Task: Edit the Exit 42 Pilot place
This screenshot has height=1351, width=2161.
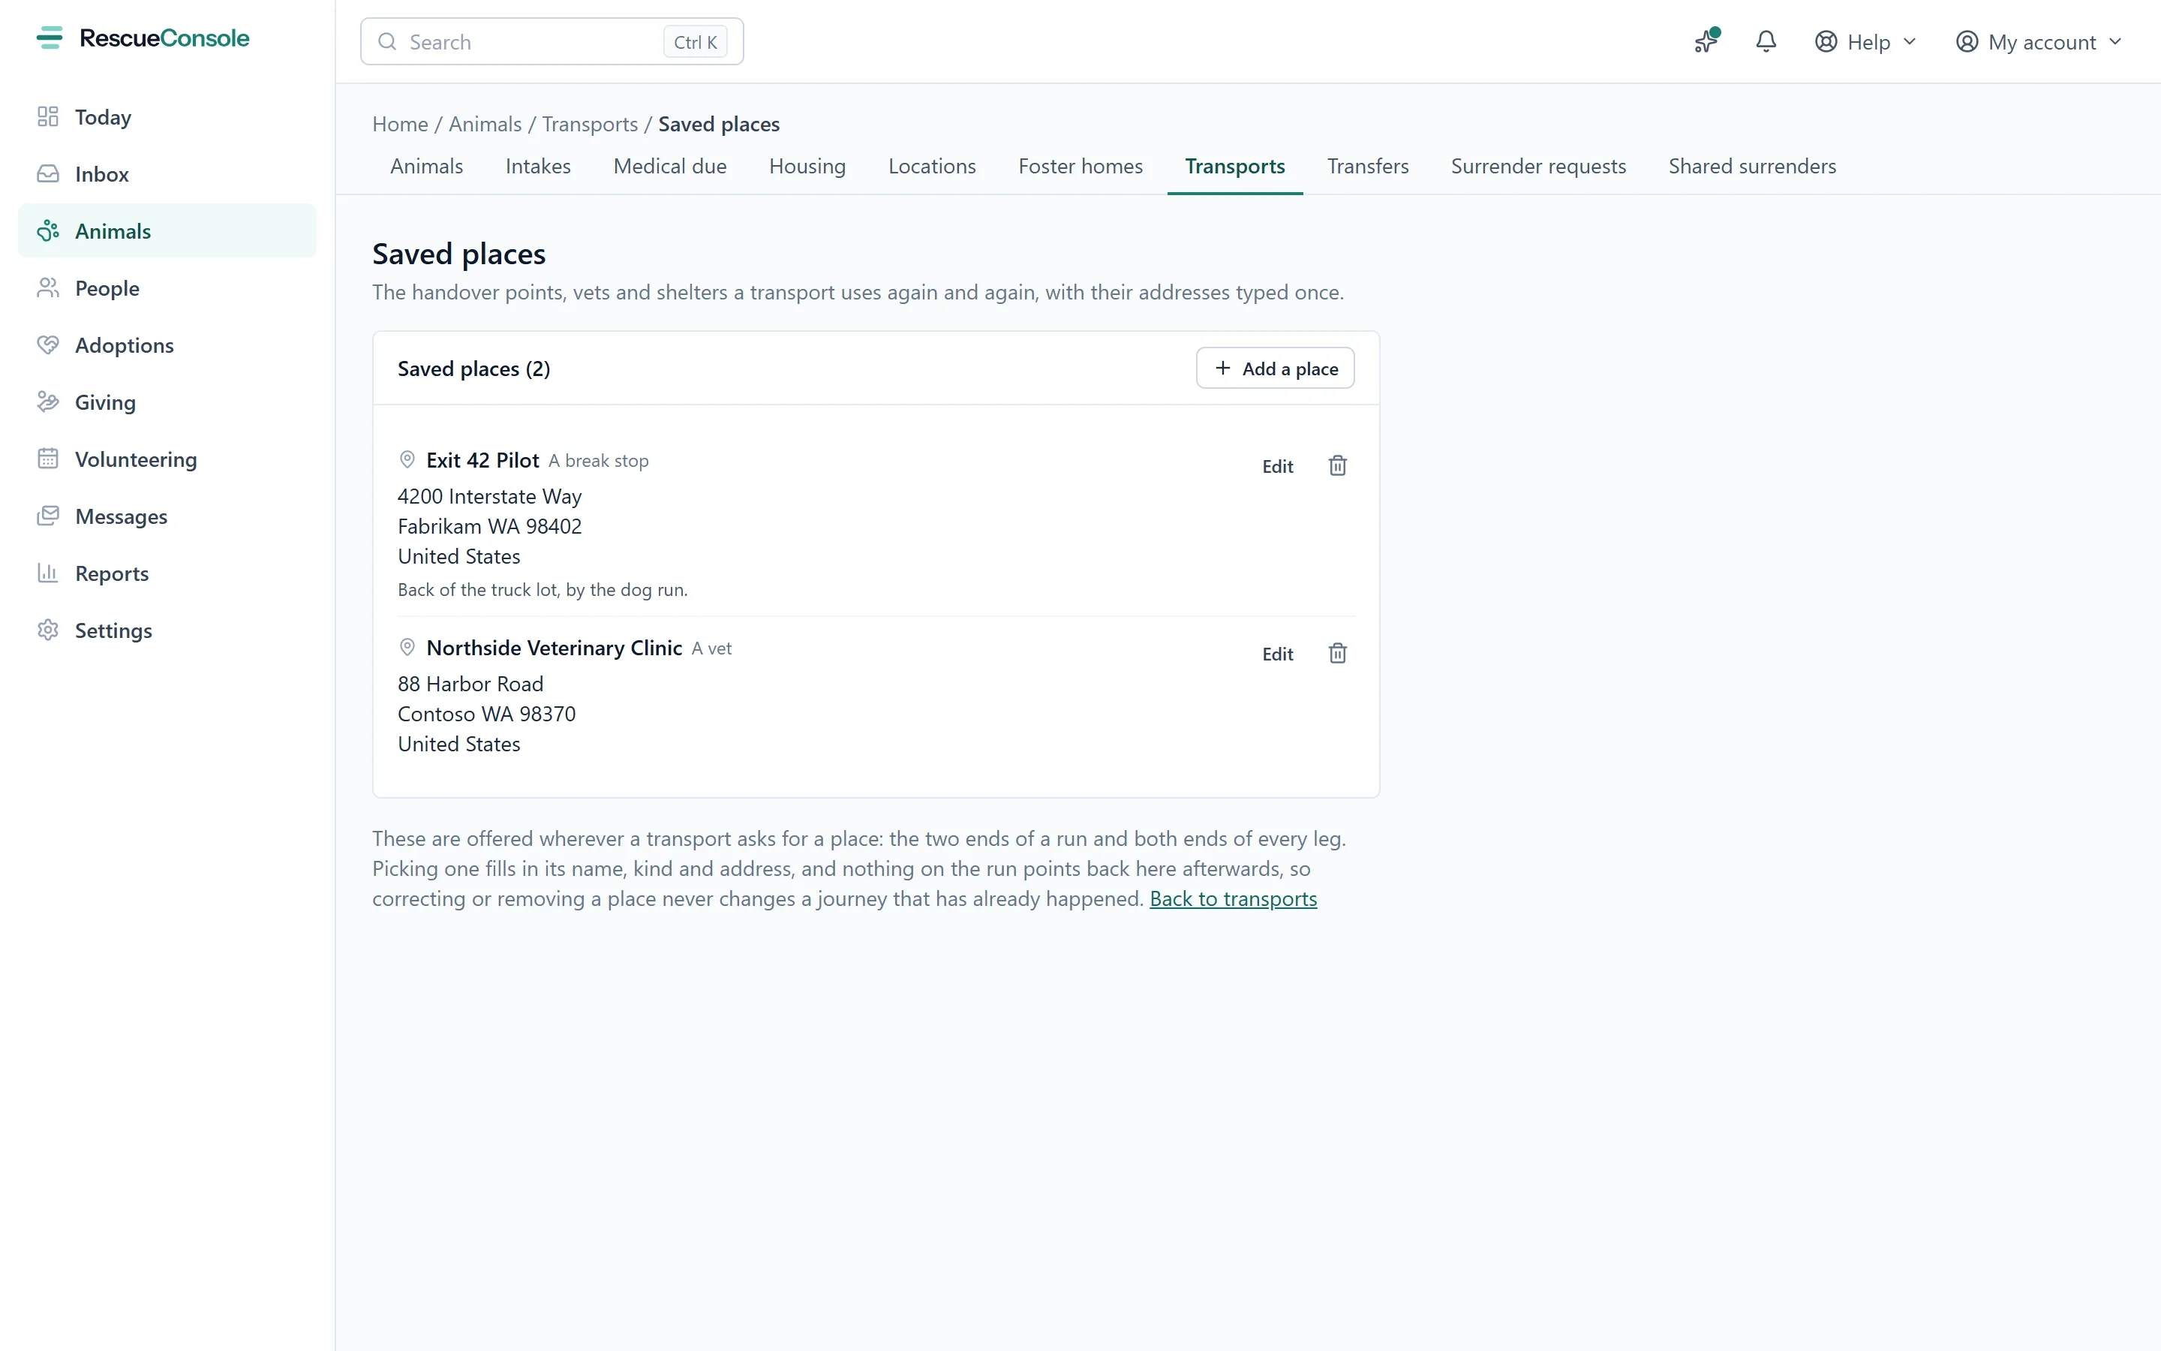Action: (1278, 466)
